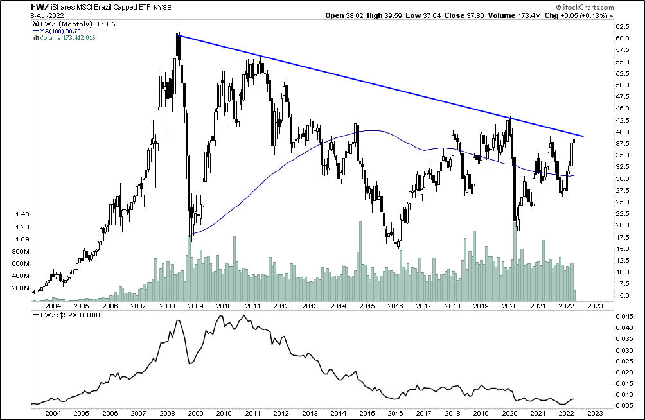Click the 1.2B volume axis label
The width and height of the screenshot is (645, 420).
coord(22,227)
